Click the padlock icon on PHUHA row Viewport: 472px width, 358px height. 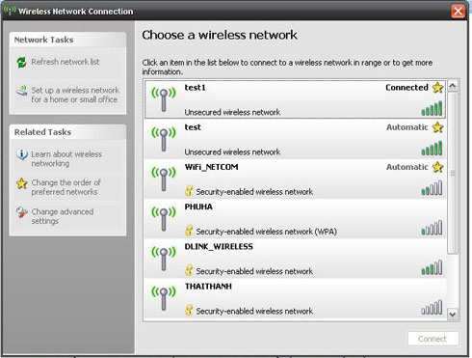point(189,231)
